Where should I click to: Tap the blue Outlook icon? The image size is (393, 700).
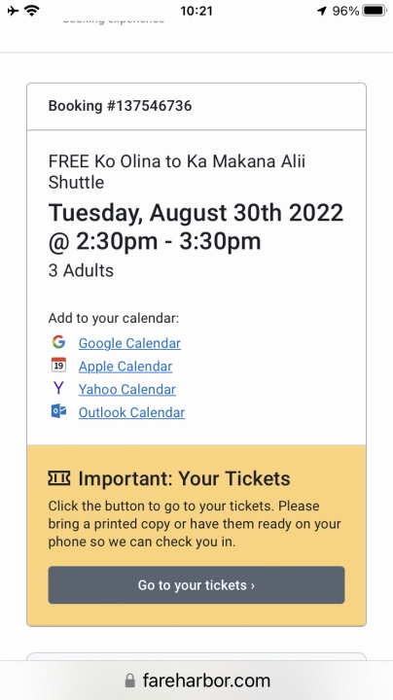click(x=58, y=411)
